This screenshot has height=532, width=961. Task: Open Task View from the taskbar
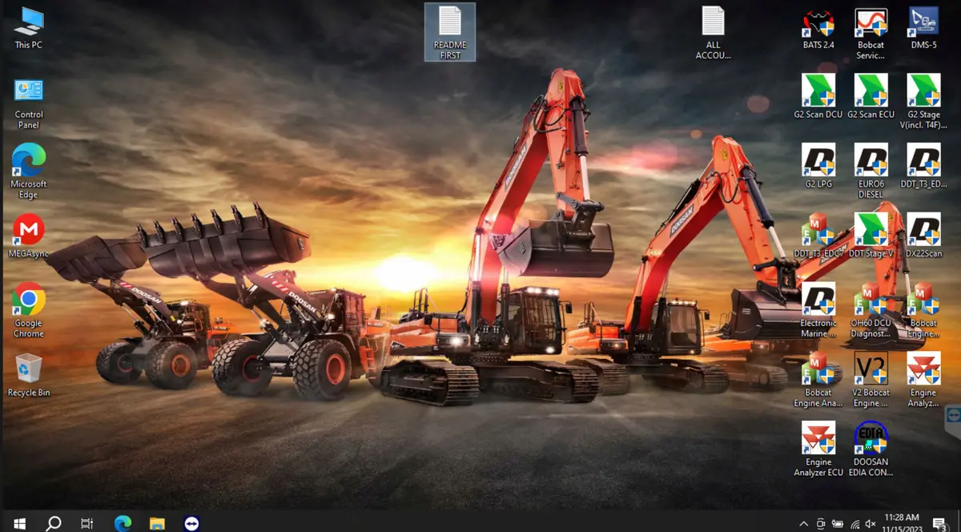[87, 523]
